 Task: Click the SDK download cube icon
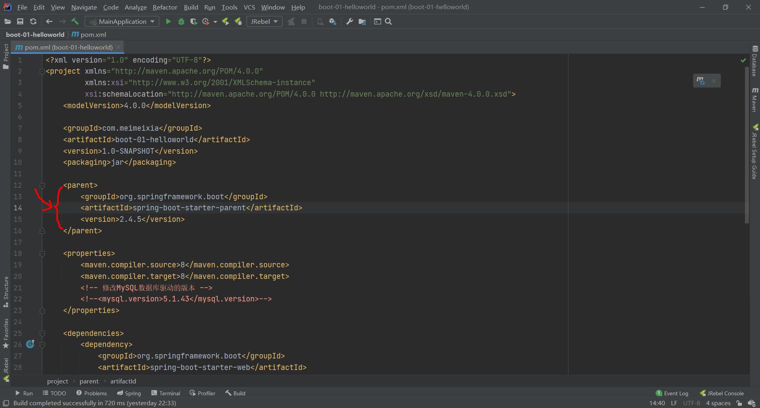pyautogui.click(x=332, y=21)
